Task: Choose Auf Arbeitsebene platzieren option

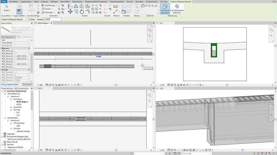Action: coord(177,9)
